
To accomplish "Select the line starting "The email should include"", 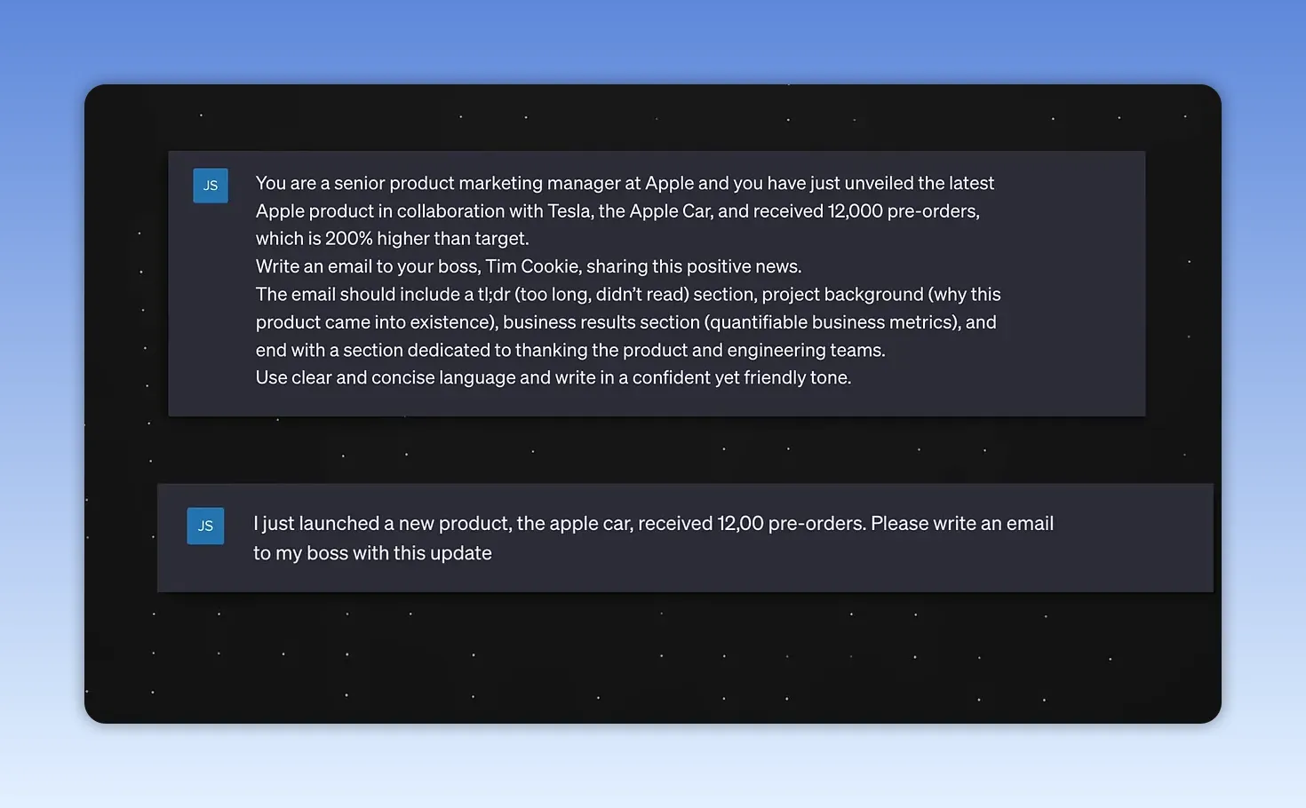I will (x=628, y=294).
